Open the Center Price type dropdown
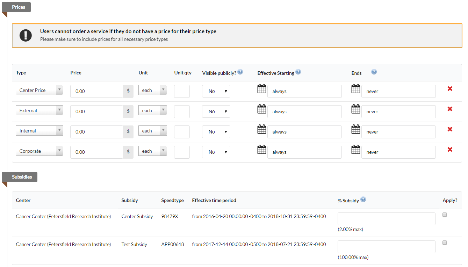468x267 pixels. (39, 90)
